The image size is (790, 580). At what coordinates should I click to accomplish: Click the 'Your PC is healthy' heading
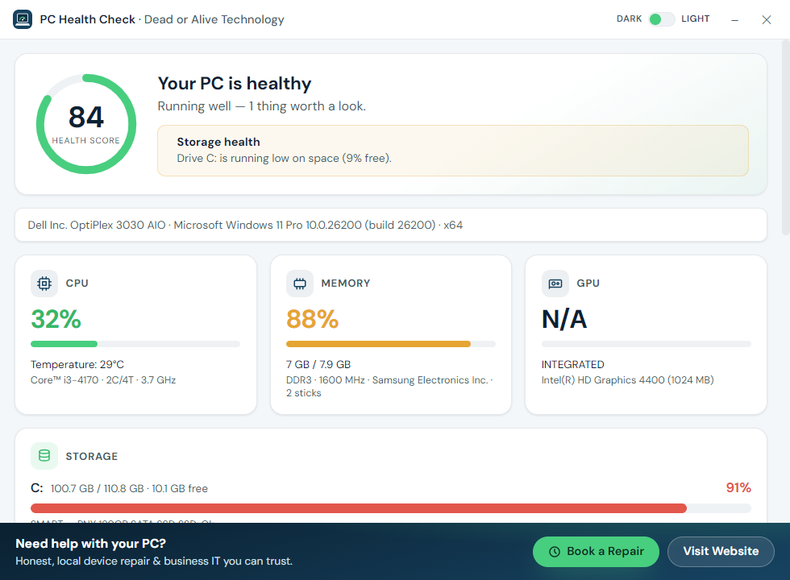(235, 84)
